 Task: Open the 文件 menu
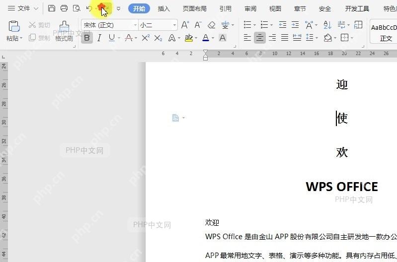(23, 8)
